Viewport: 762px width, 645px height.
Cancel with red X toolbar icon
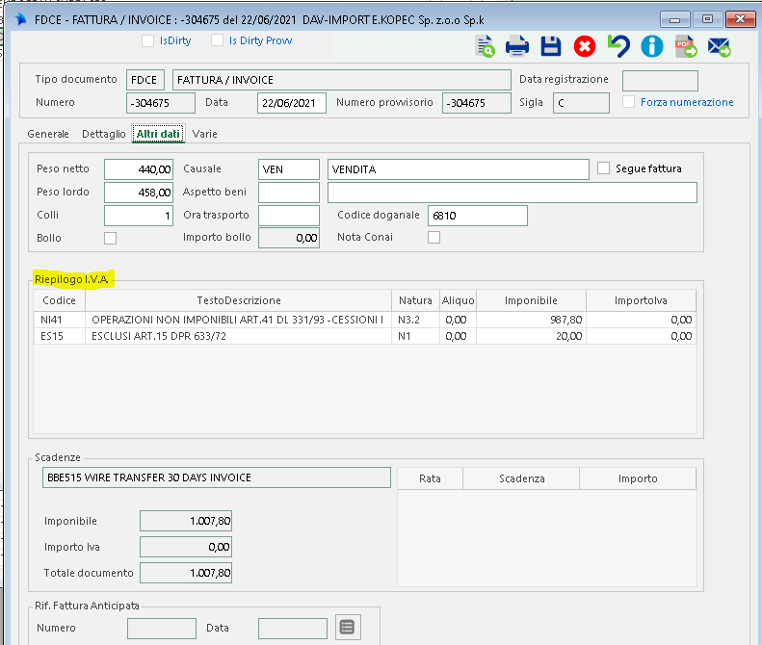pyautogui.click(x=585, y=46)
